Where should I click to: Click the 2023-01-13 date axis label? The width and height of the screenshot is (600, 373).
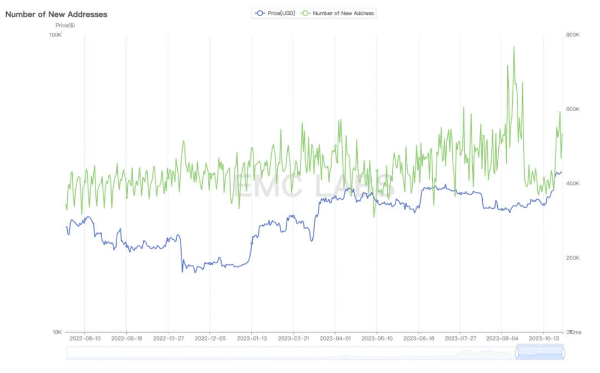[252, 337]
